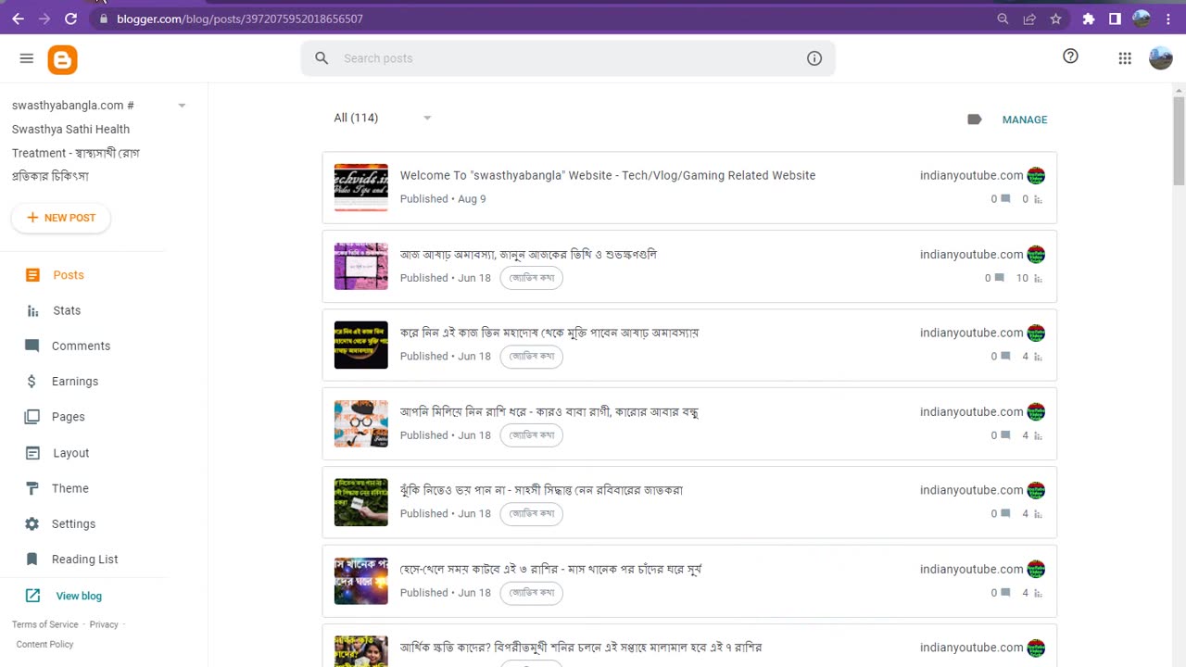Click the search magnifier icon in Search posts
The width and height of the screenshot is (1186, 667).
tap(322, 58)
